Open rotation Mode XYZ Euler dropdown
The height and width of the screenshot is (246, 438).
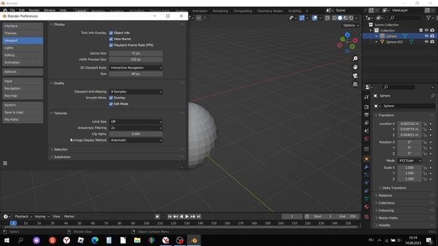point(409,161)
